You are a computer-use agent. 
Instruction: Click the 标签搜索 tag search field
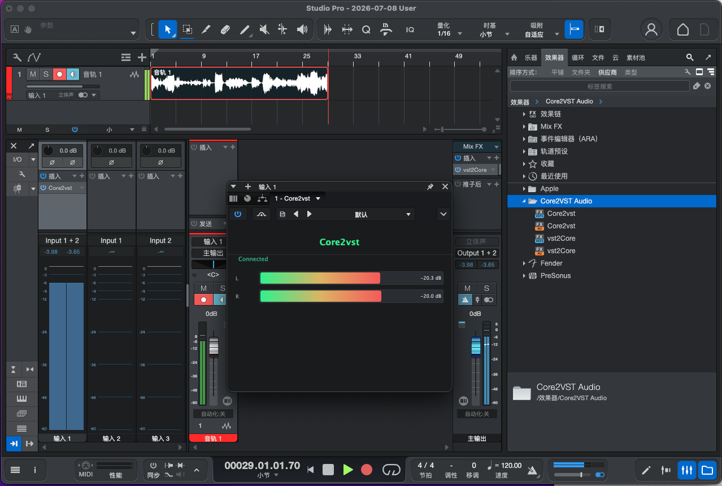click(599, 86)
